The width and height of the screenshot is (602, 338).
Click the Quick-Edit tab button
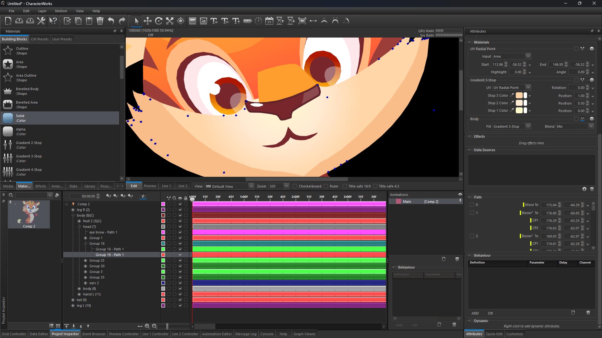tap(494, 334)
